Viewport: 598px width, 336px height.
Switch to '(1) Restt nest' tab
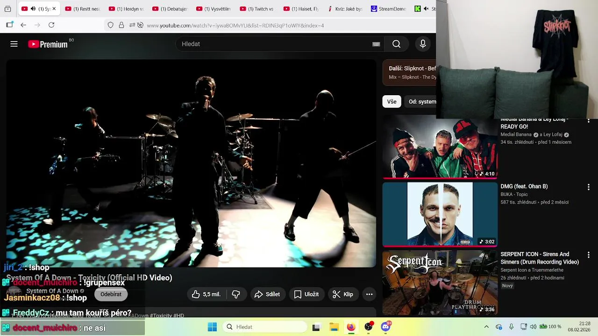pyautogui.click(x=83, y=9)
